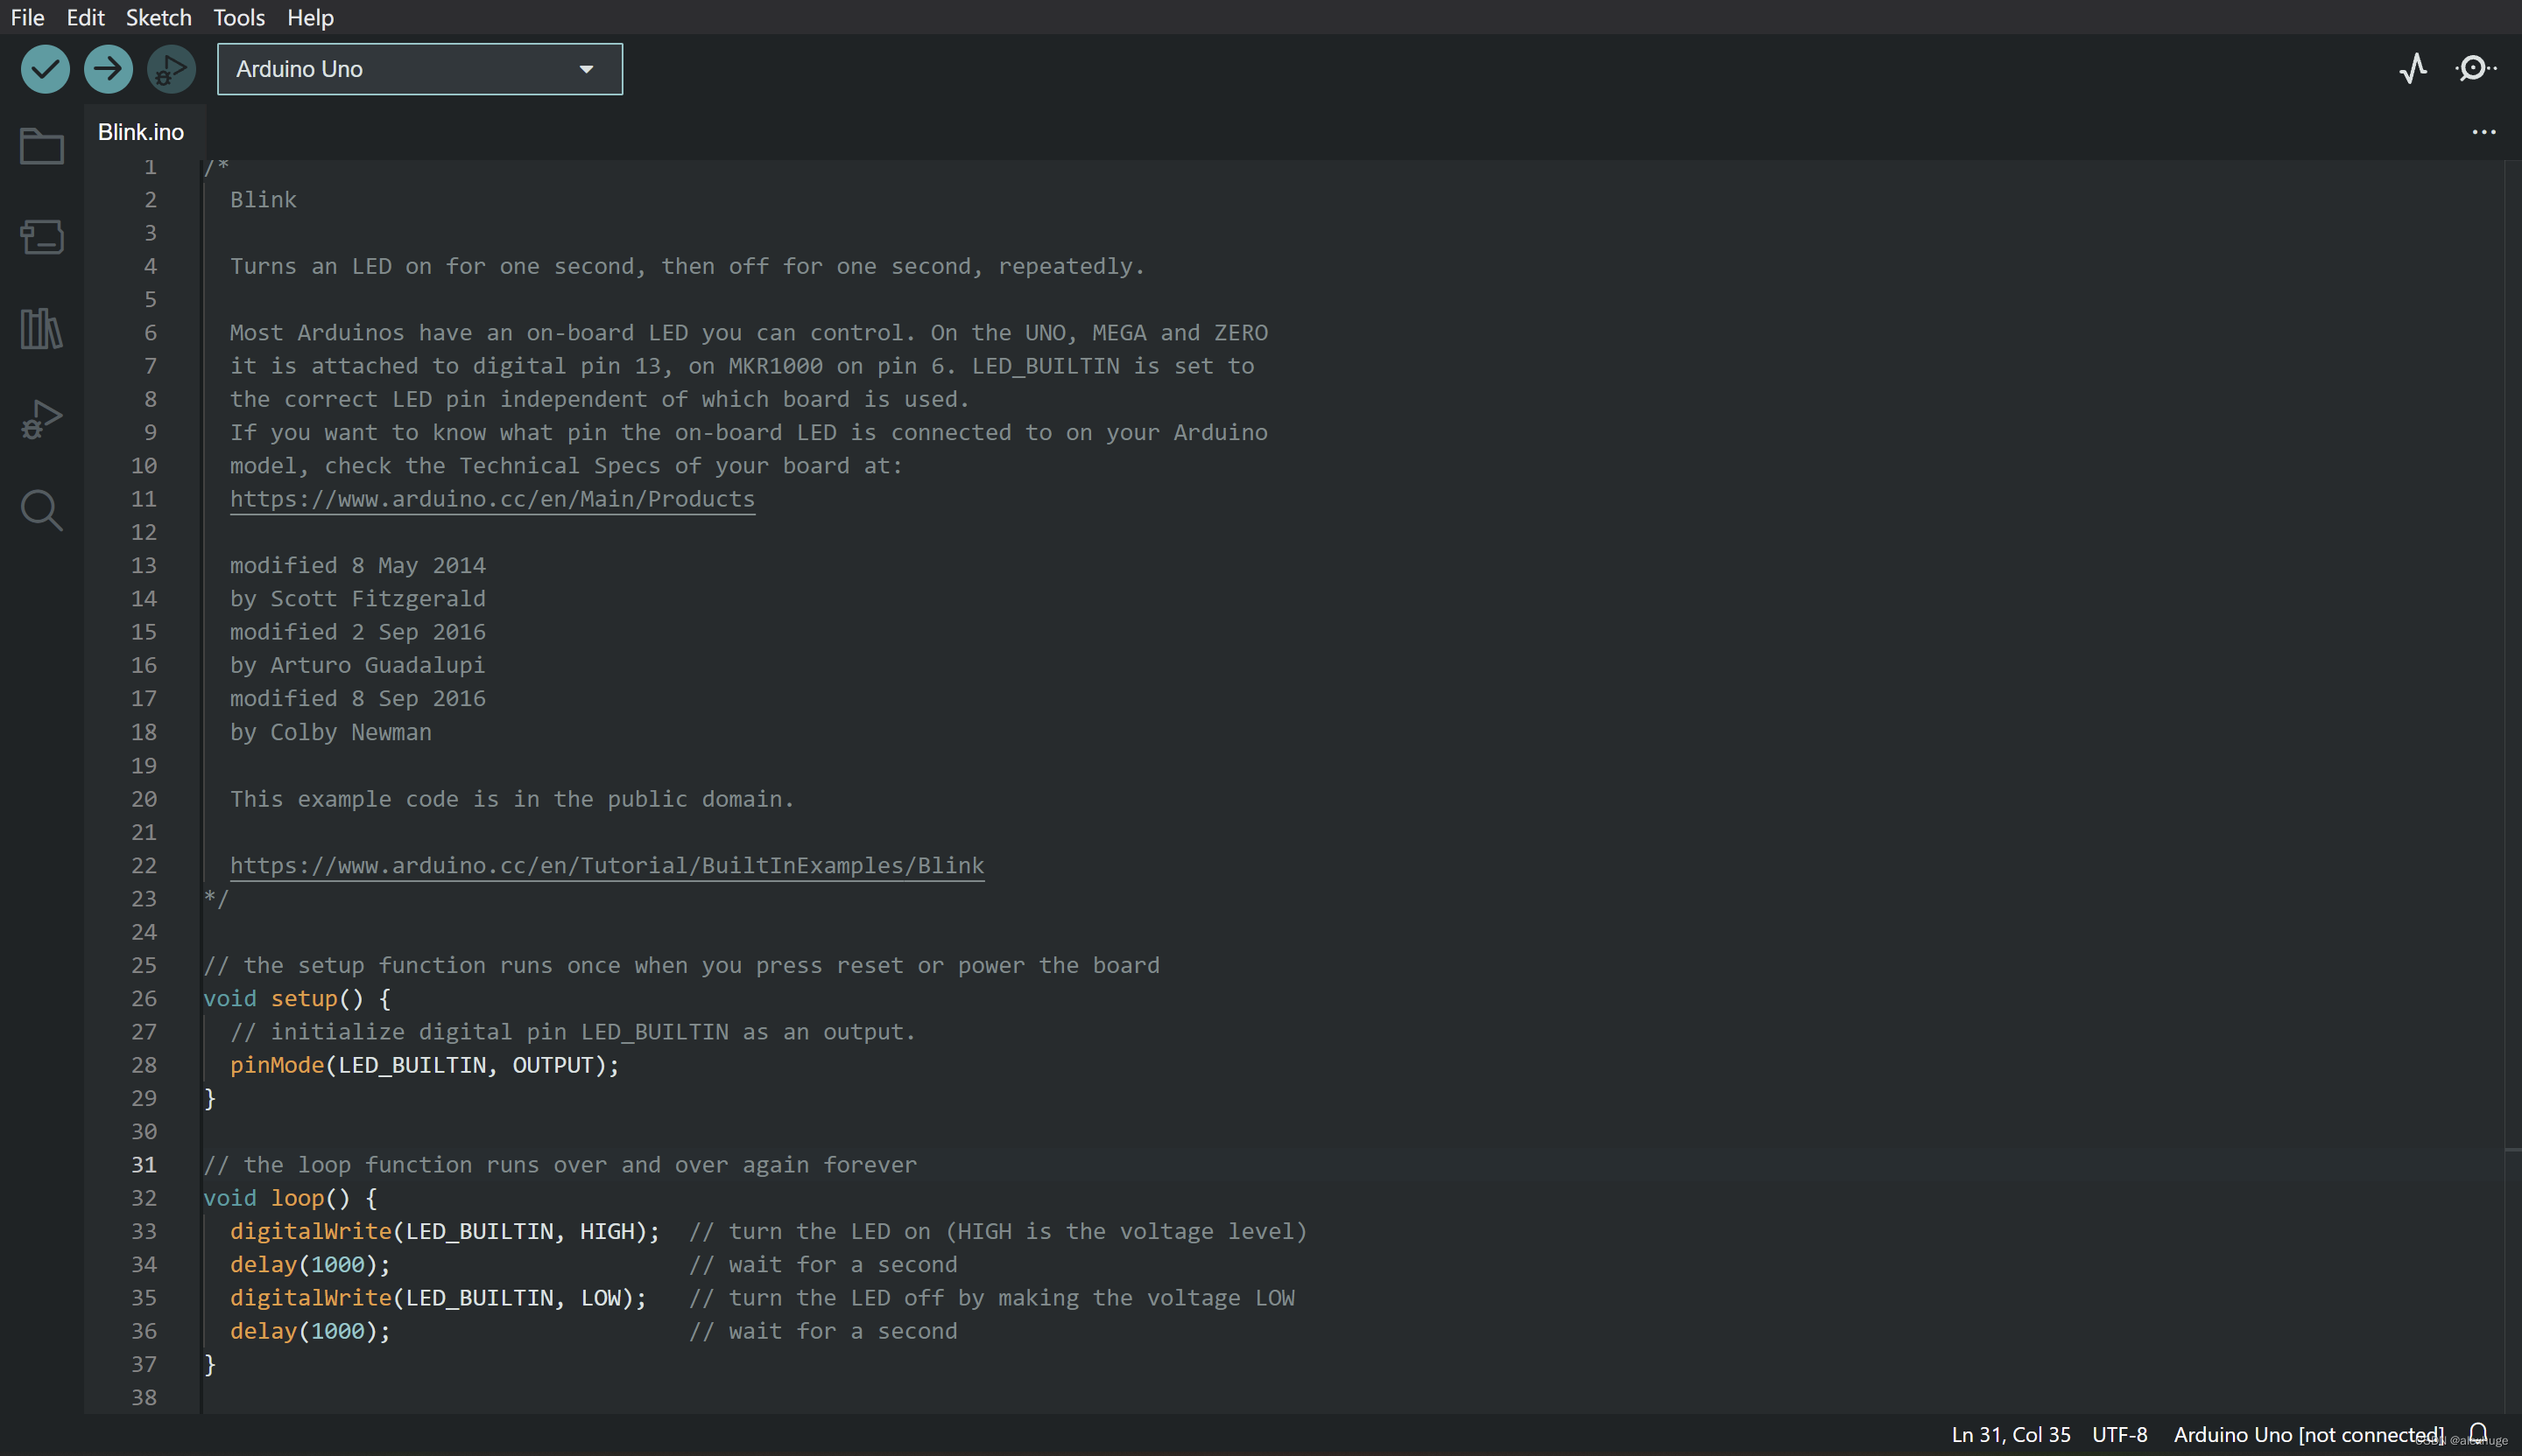
Task: Click the Ln 31, Col 35 status indicator
Action: [2010, 1434]
